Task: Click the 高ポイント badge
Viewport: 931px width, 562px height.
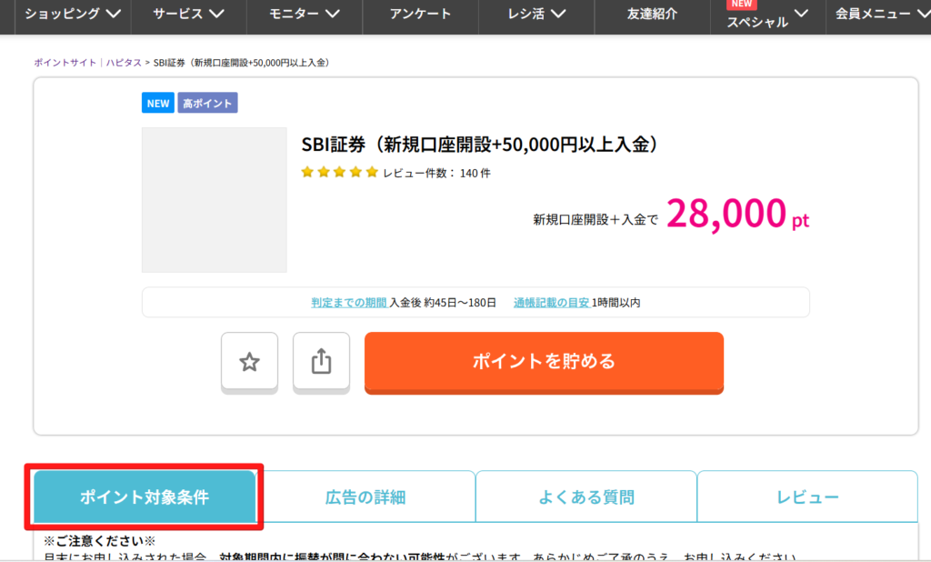Action: tap(207, 103)
